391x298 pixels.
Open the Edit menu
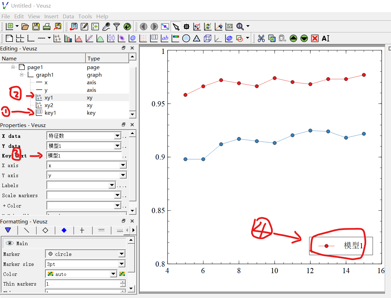coord(19,17)
